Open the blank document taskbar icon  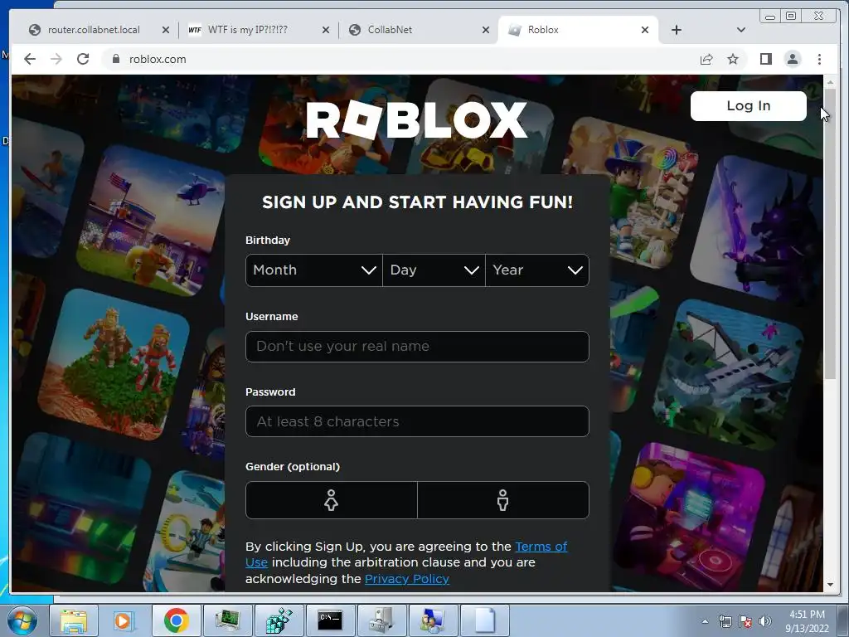[484, 620]
